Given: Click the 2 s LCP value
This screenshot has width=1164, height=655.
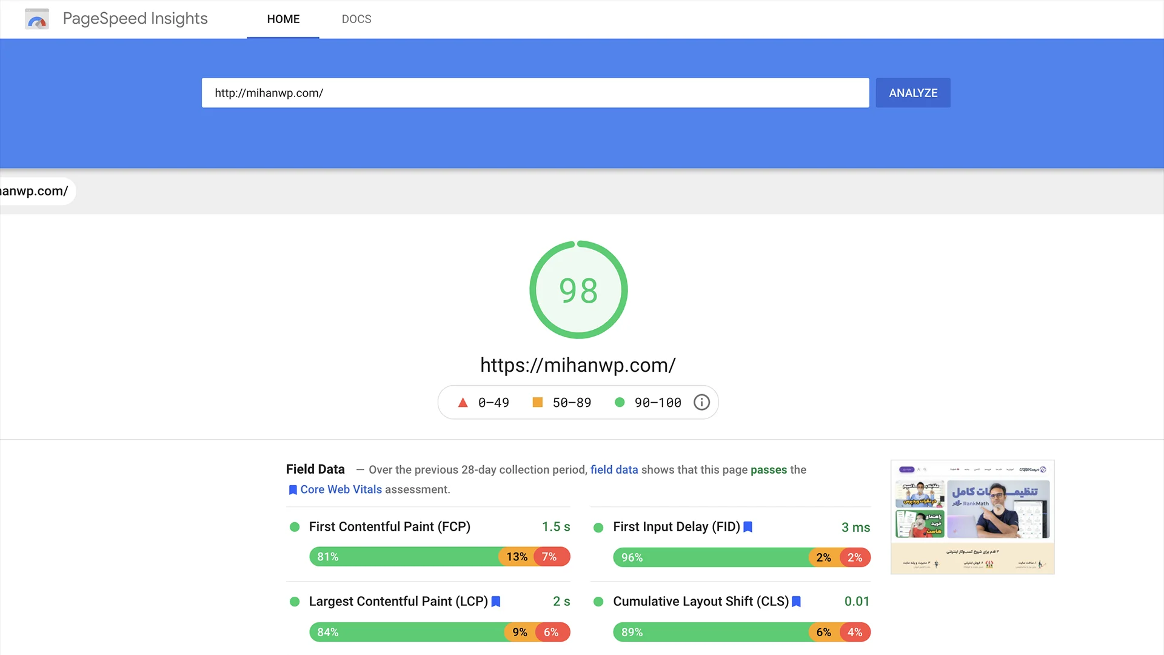Looking at the screenshot, I should (x=561, y=602).
